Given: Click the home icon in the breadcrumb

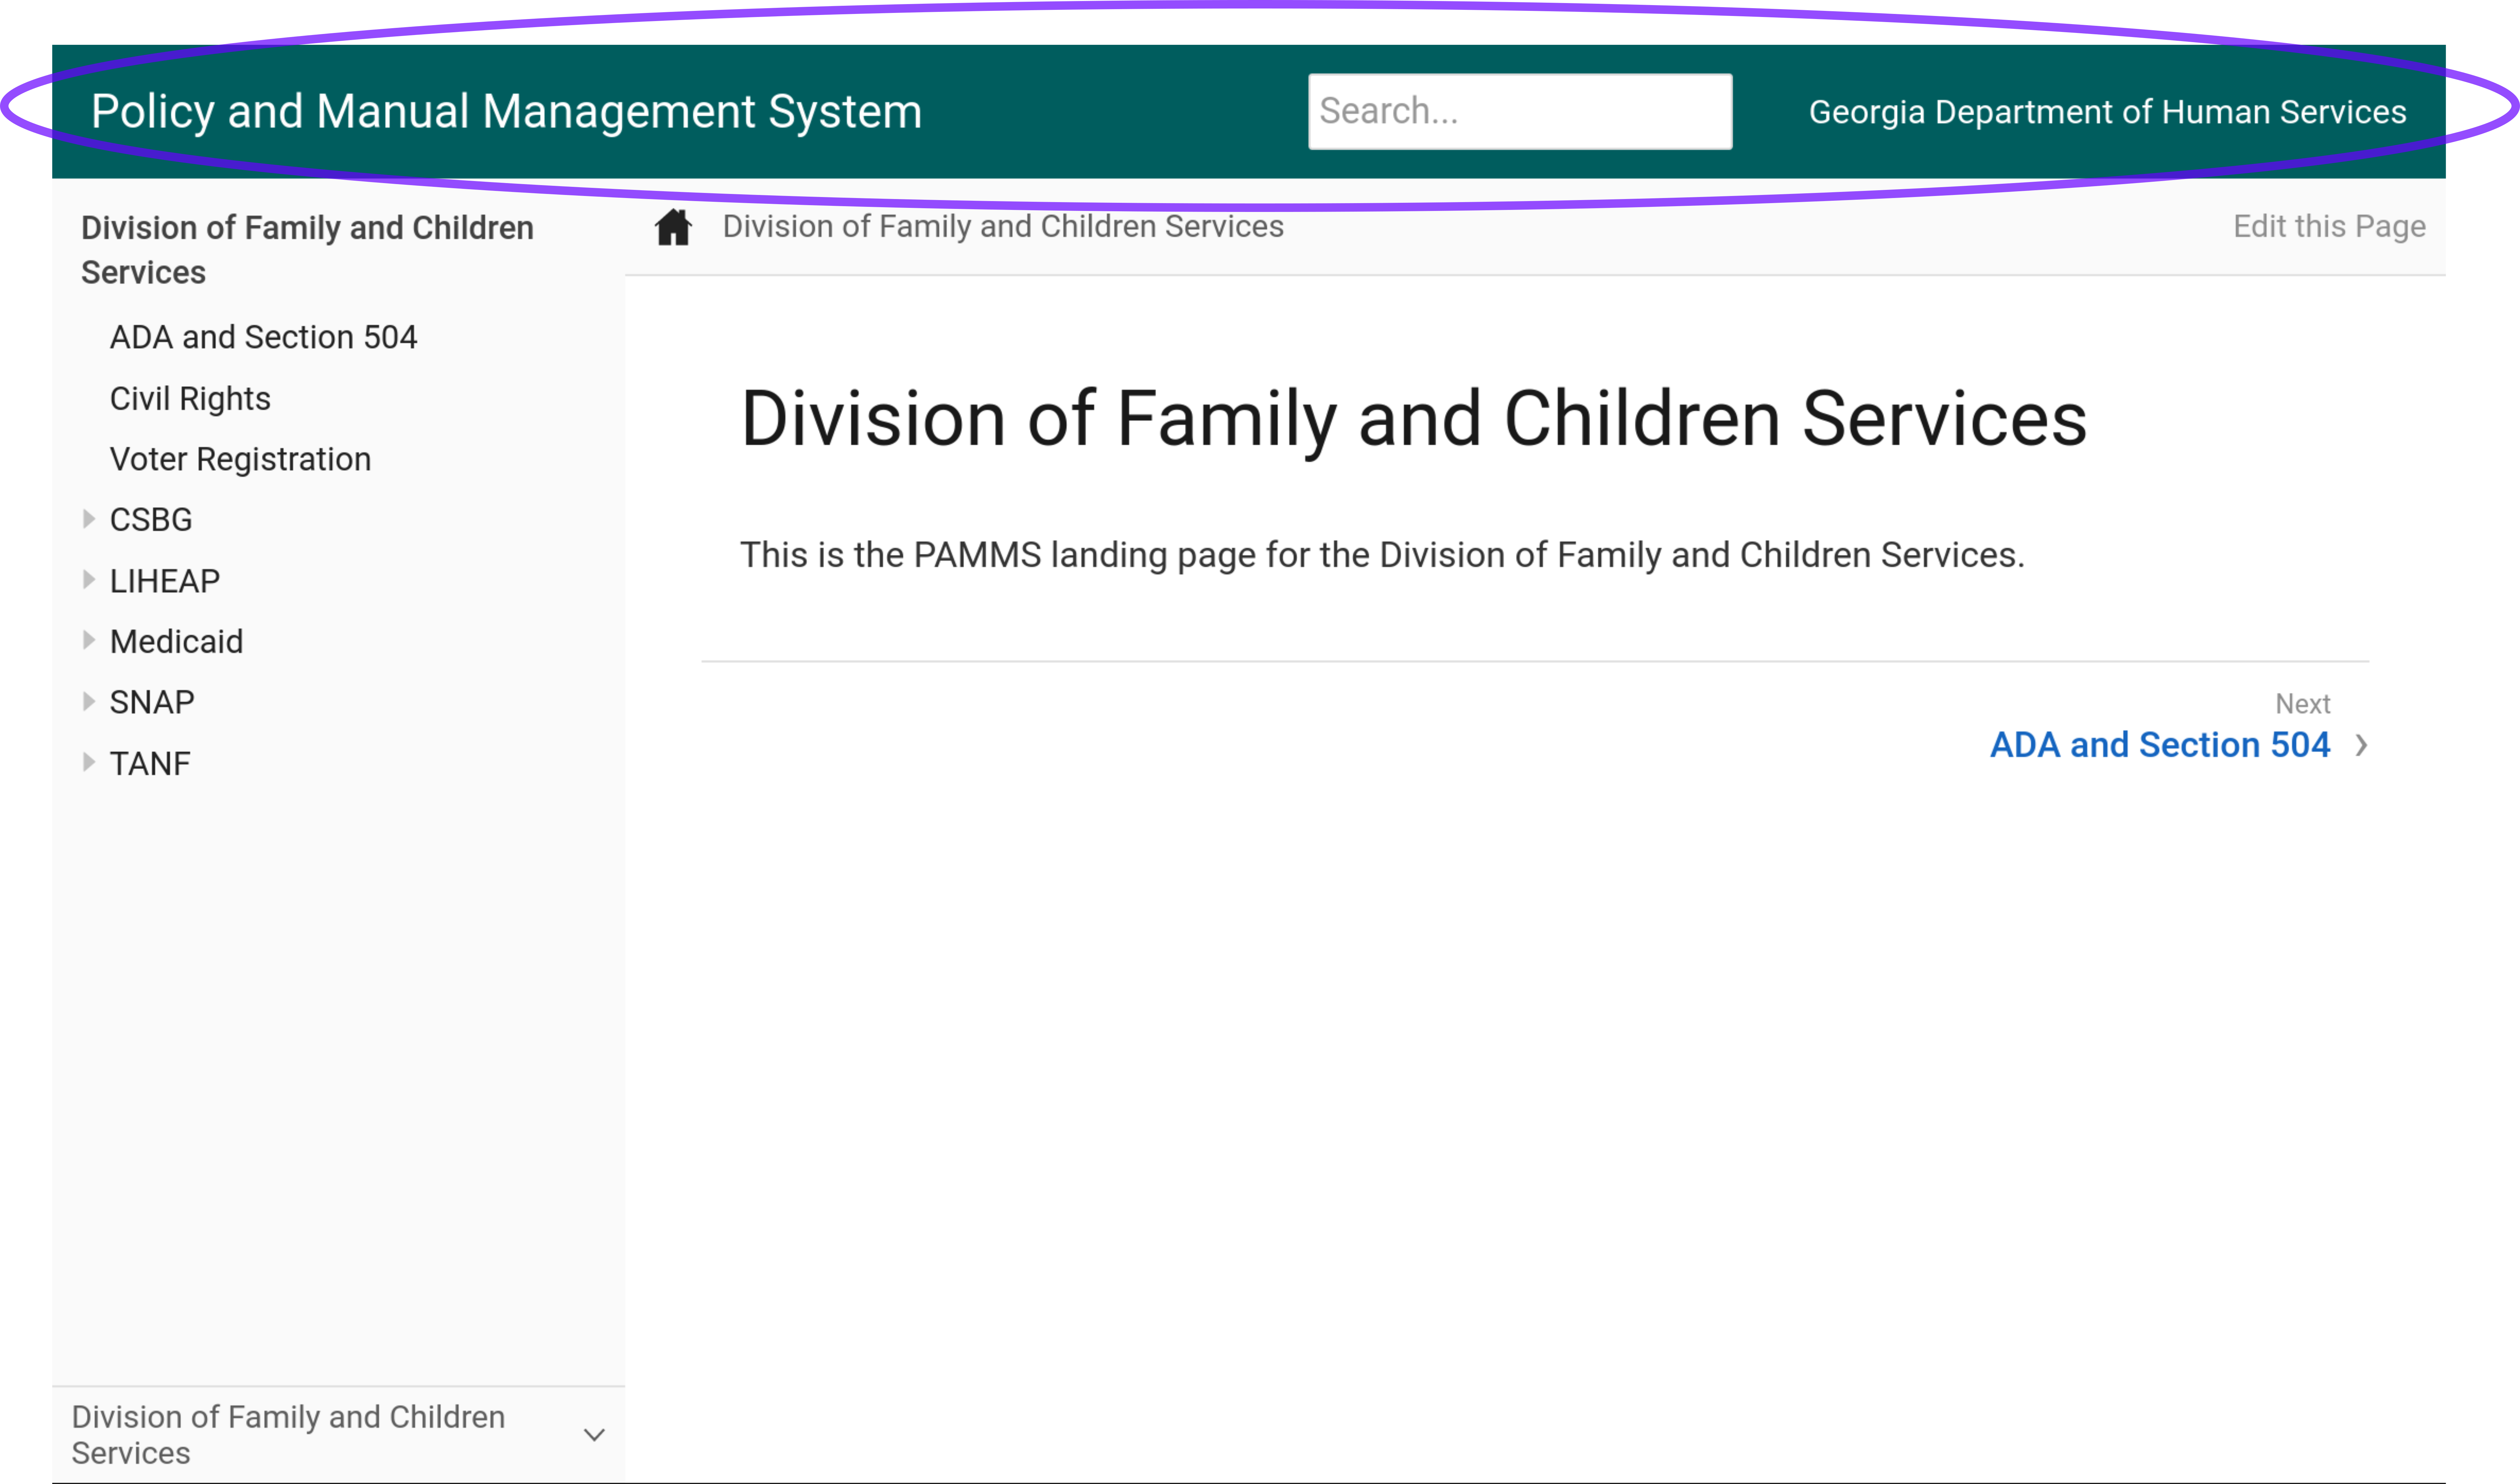Looking at the screenshot, I should [673, 227].
